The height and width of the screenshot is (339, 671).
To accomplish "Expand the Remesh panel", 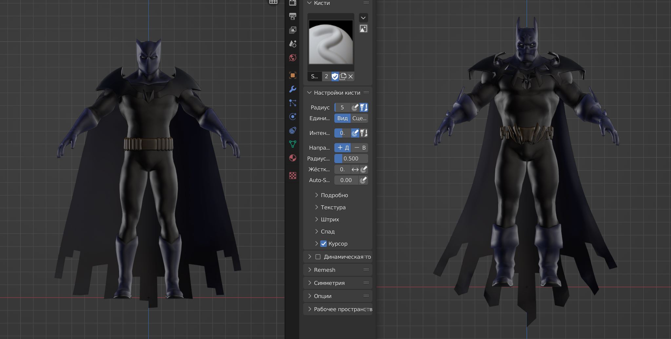I will point(325,270).
